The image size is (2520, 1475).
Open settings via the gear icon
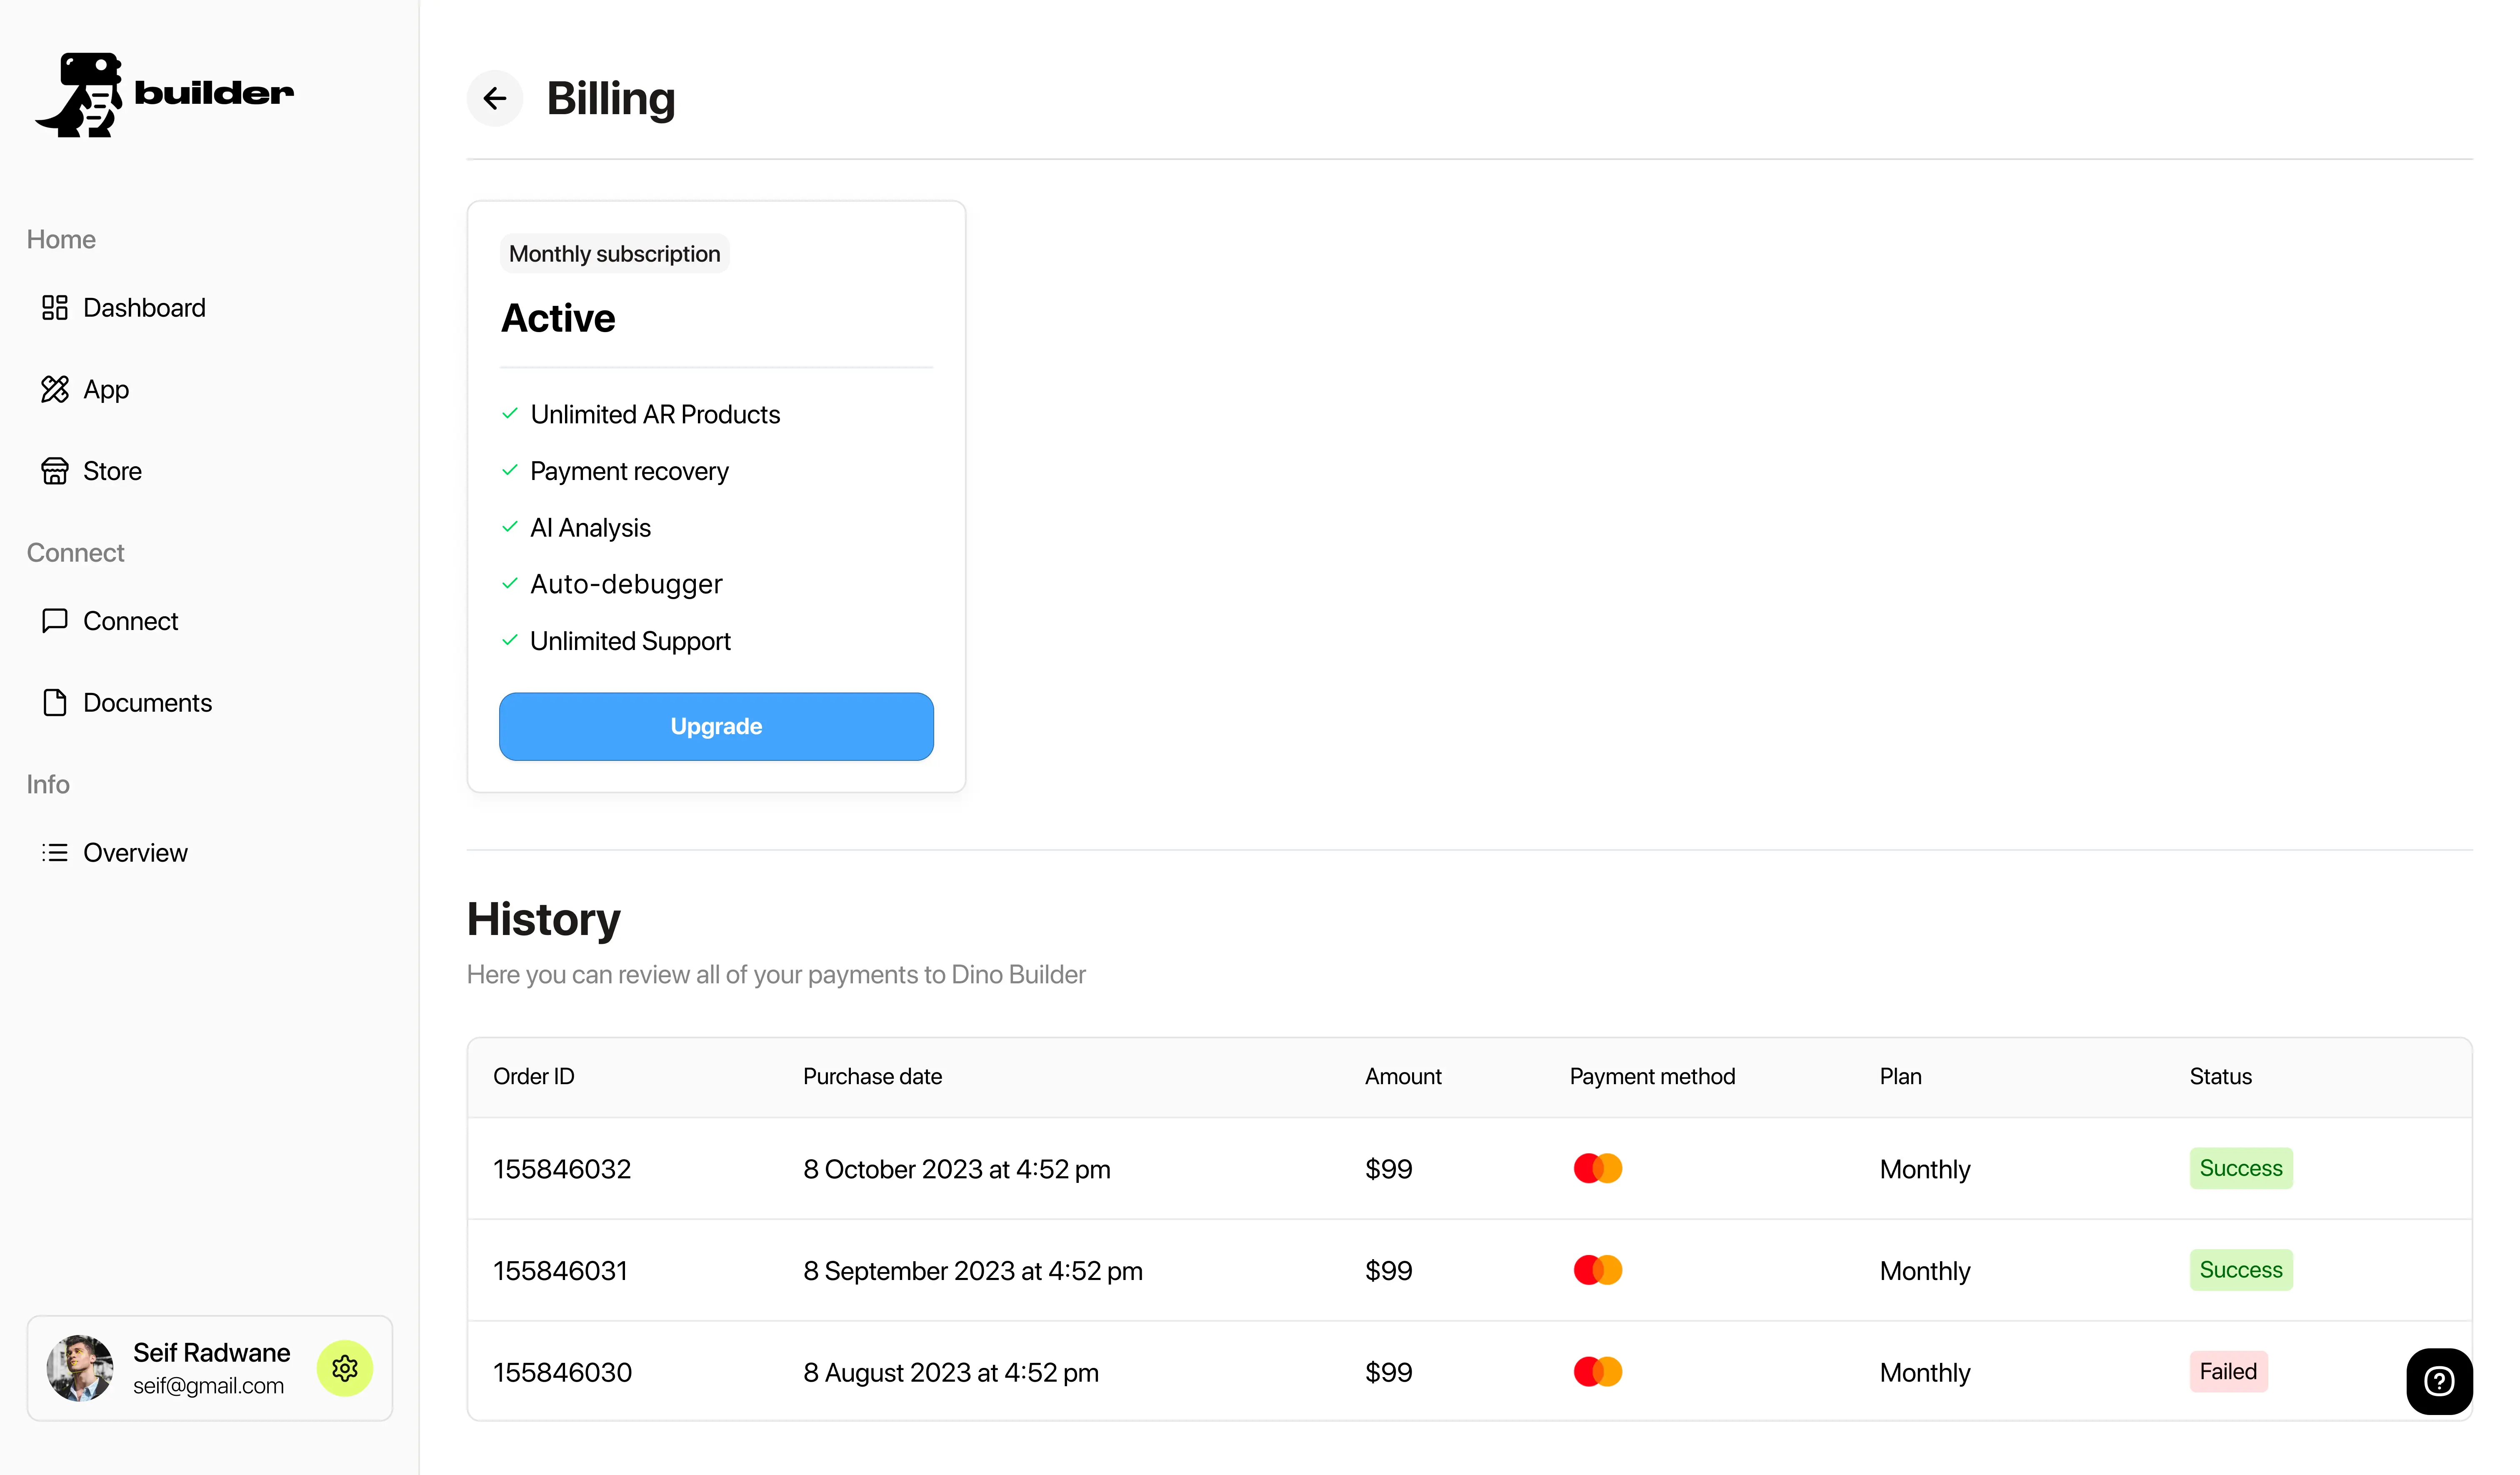coord(345,1368)
